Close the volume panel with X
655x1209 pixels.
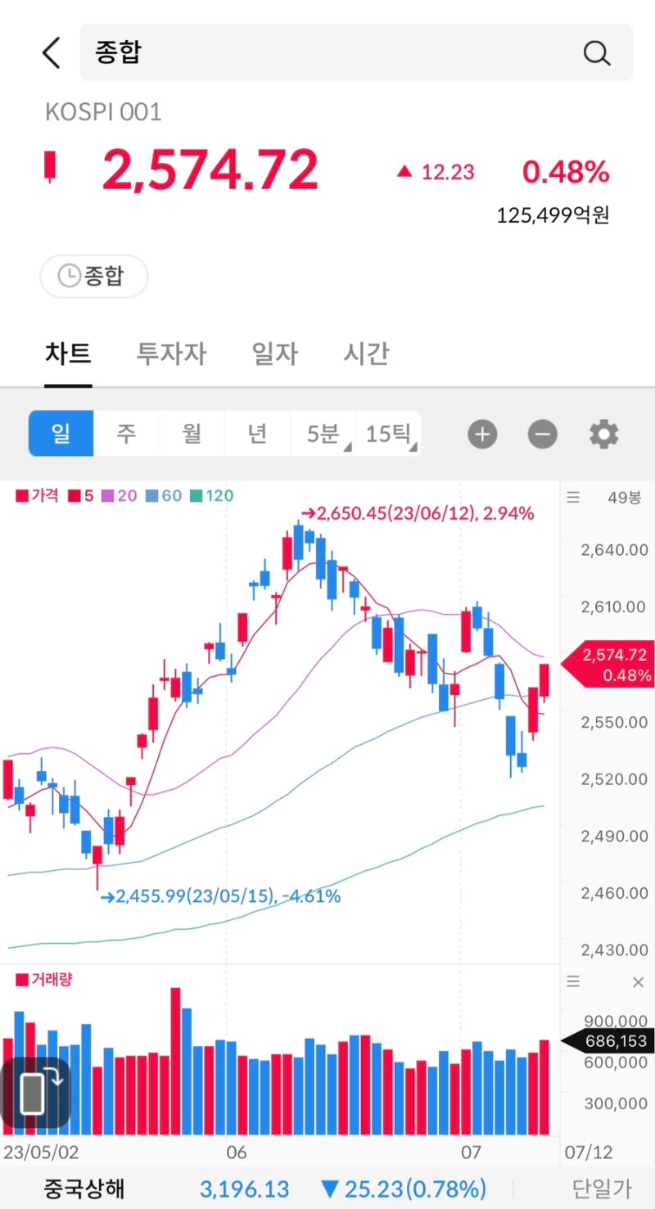tap(638, 981)
